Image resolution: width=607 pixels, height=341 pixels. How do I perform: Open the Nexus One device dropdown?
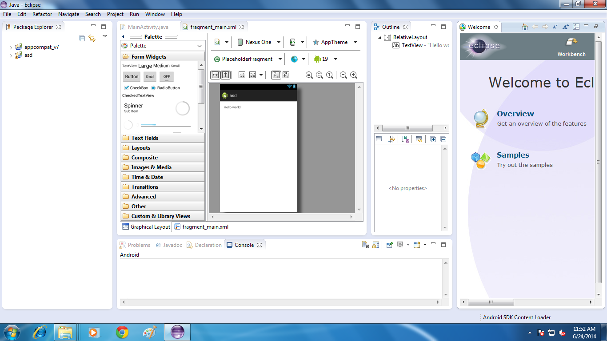pyautogui.click(x=260, y=42)
